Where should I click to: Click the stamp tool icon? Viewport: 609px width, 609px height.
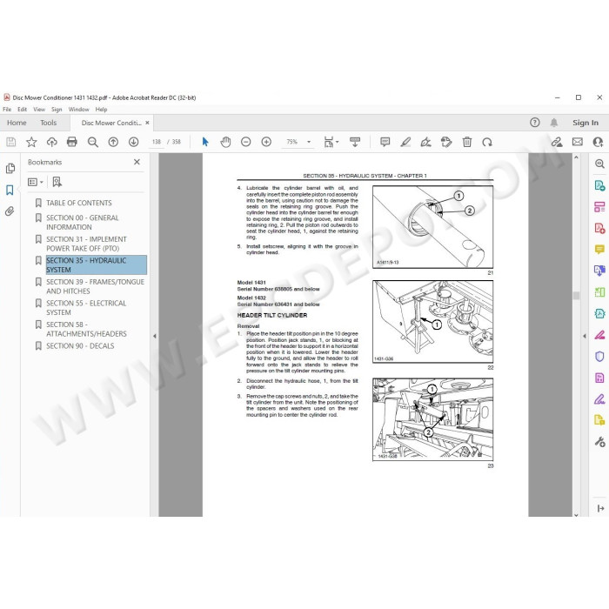(x=446, y=142)
